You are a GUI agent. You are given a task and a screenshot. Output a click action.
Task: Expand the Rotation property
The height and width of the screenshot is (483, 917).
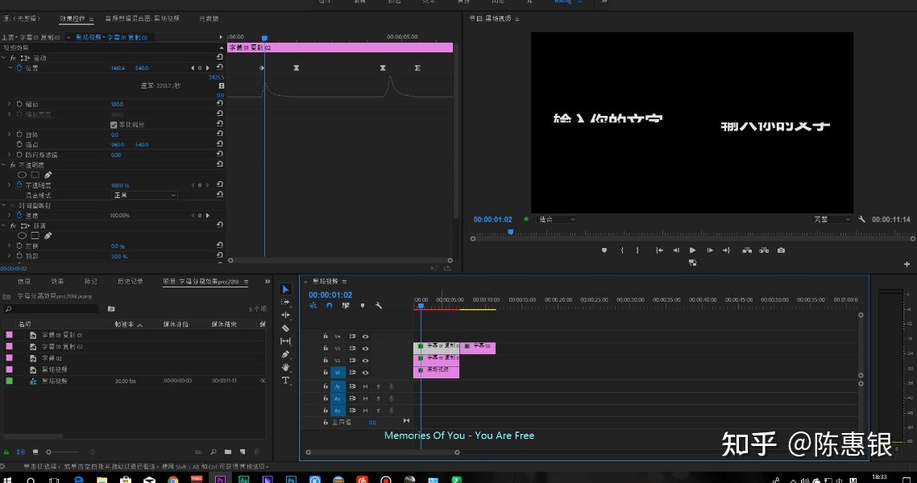pos(10,134)
